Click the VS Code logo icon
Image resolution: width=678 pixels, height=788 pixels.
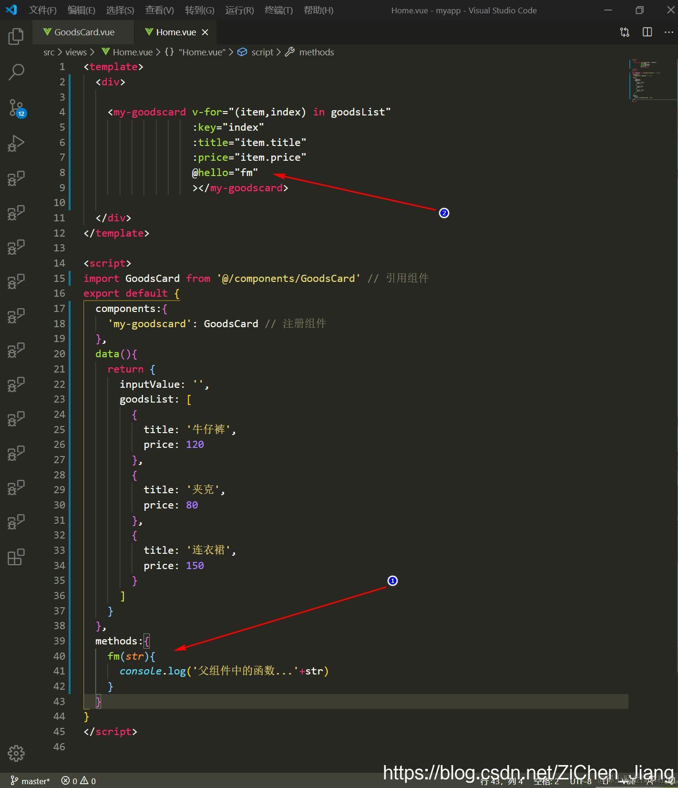11,10
